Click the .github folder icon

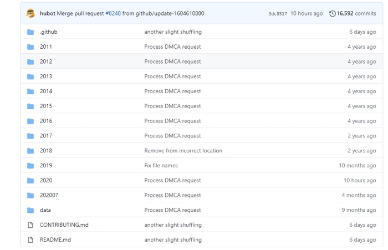pyautogui.click(x=30, y=32)
